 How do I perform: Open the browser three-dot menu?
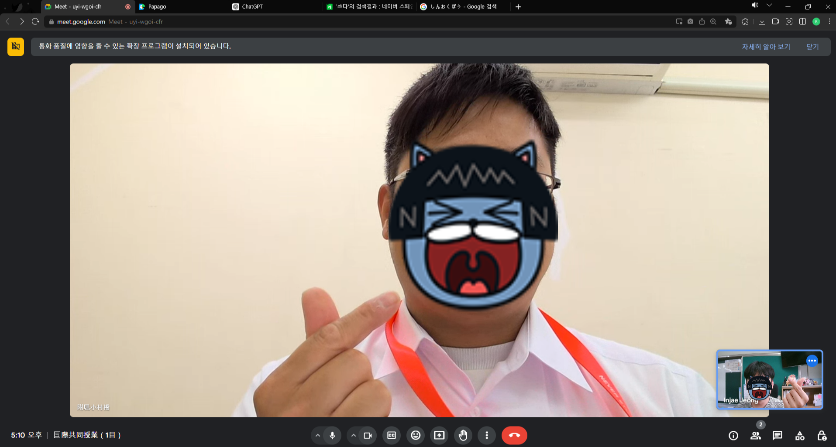pos(829,21)
